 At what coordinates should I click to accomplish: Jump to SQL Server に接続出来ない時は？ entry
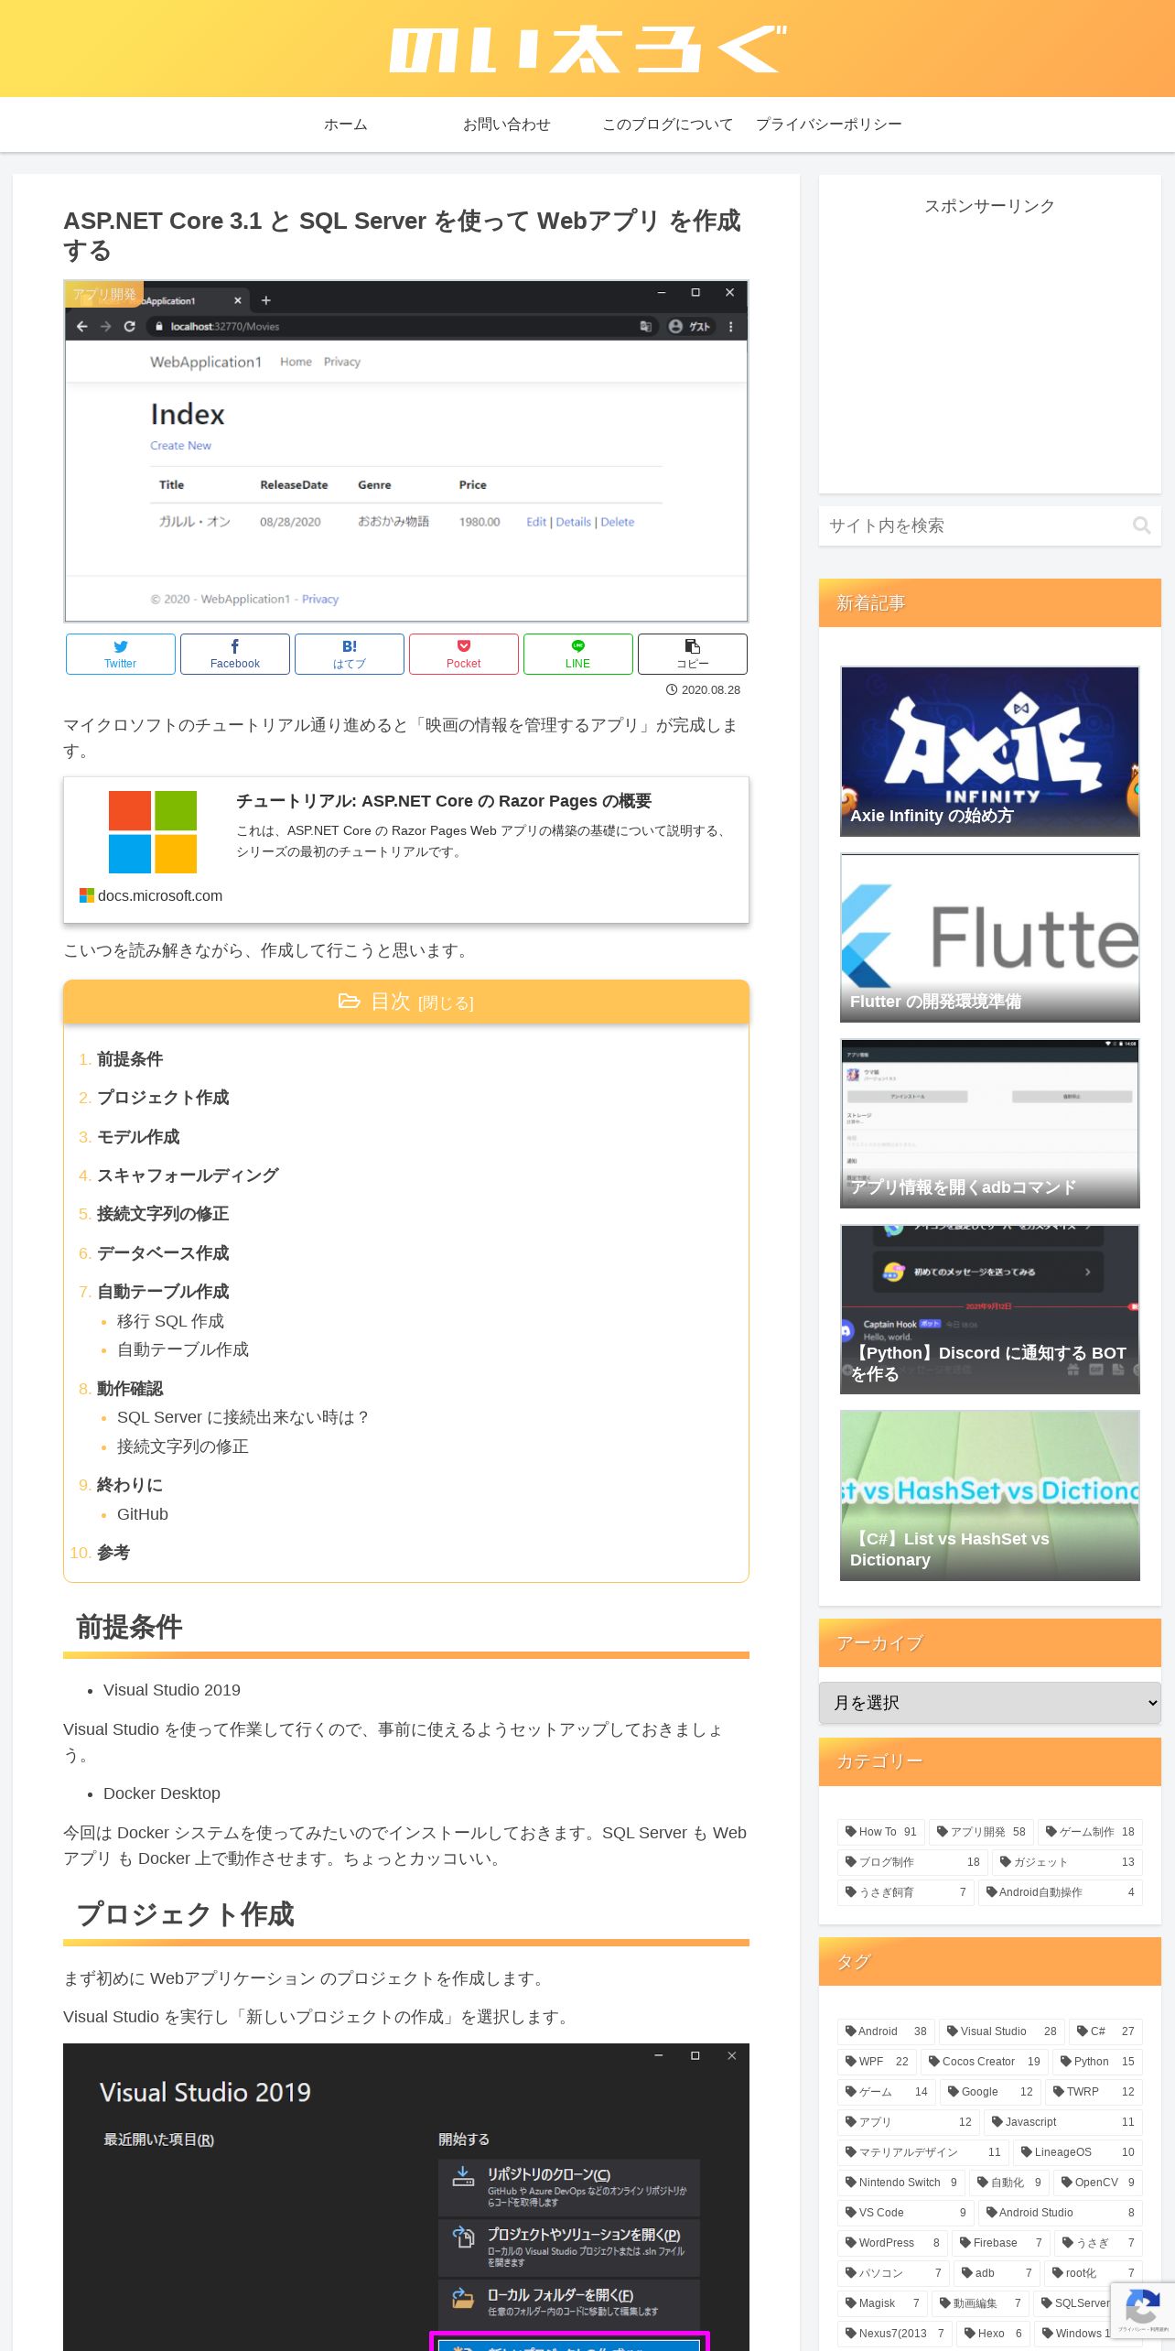pyautogui.click(x=243, y=1417)
